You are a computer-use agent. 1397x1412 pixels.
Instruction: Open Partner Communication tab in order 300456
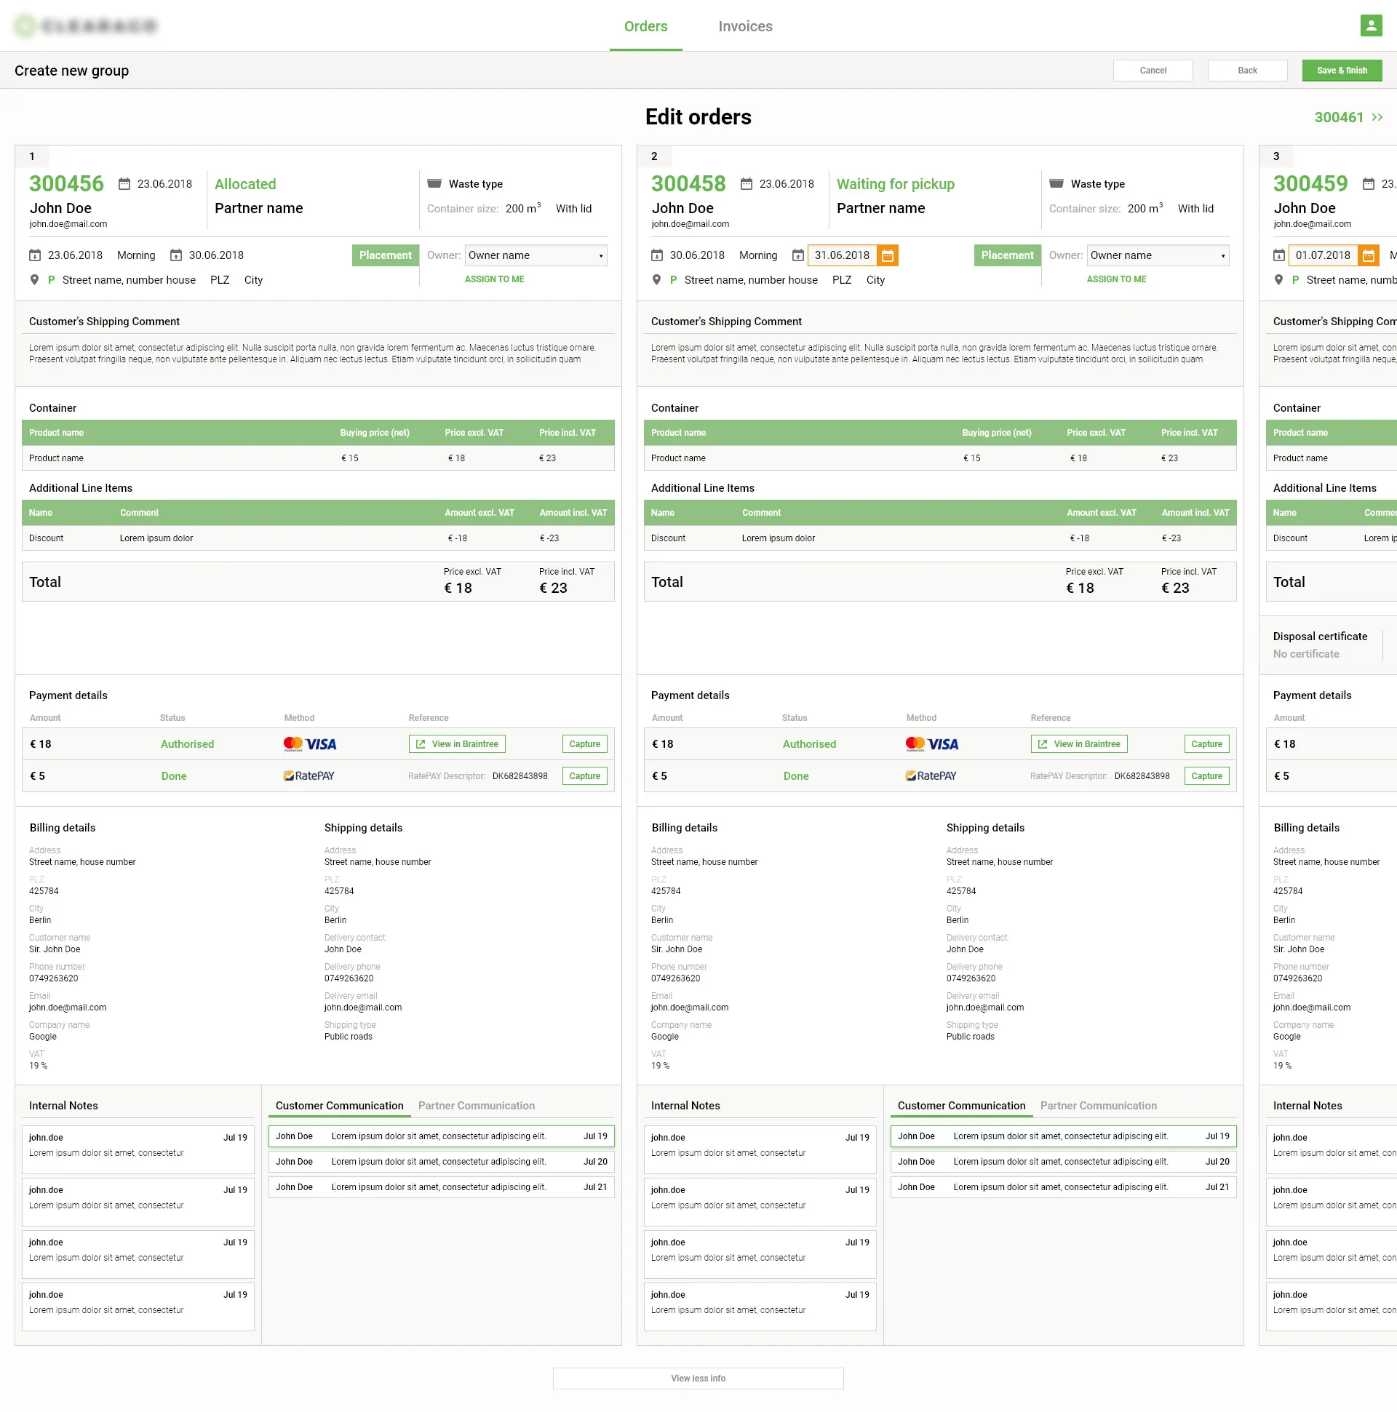pos(476,1105)
